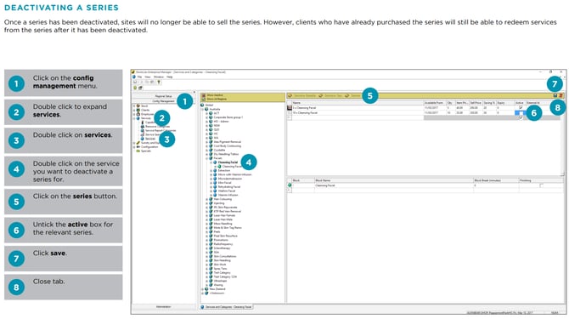This screenshot has height=319, width=569.
Task: Select the Spray Tans category
Action: [220, 269]
